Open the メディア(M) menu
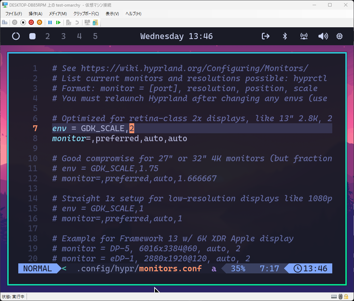The height and width of the screenshot is (301, 354). 58,13
